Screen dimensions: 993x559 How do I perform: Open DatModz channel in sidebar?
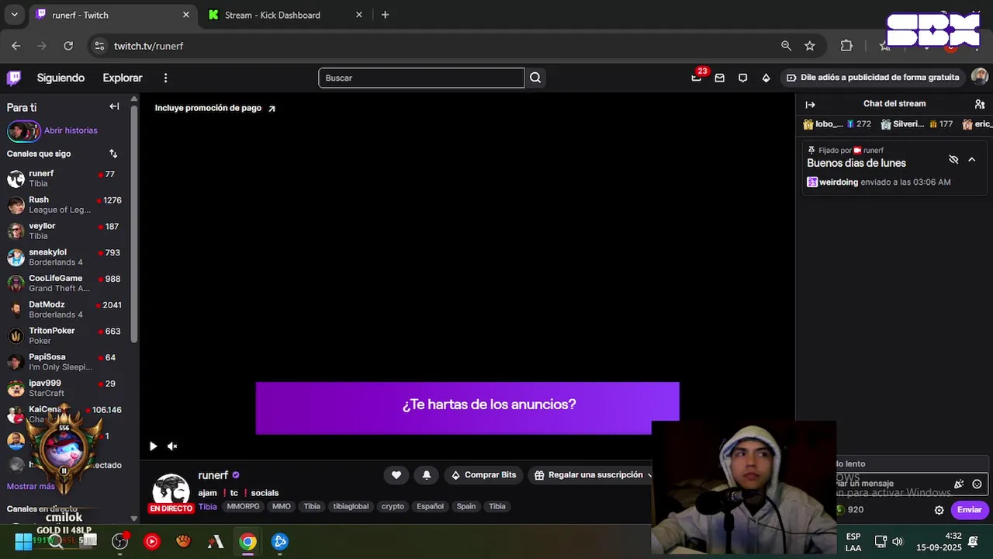(x=64, y=309)
